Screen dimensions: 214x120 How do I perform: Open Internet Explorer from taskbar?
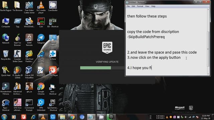click(33, 117)
